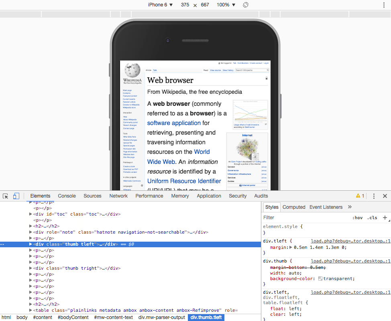Open the 100% zoom level dropdown
The width and height of the screenshot is (391, 321).
coord(226,4)
